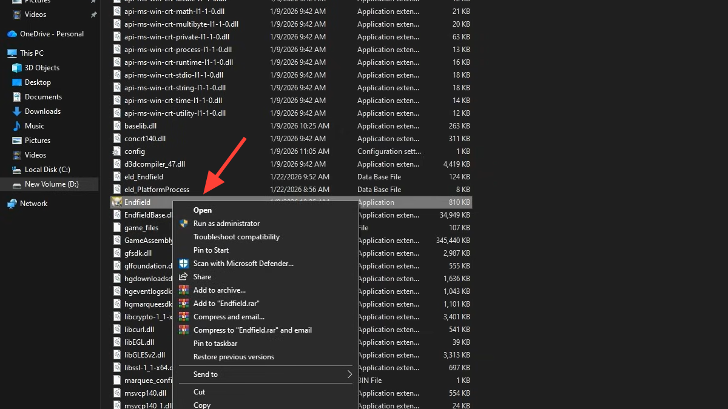
Task: Select the d3dcompiler_47.dll file
Action: 155,164
